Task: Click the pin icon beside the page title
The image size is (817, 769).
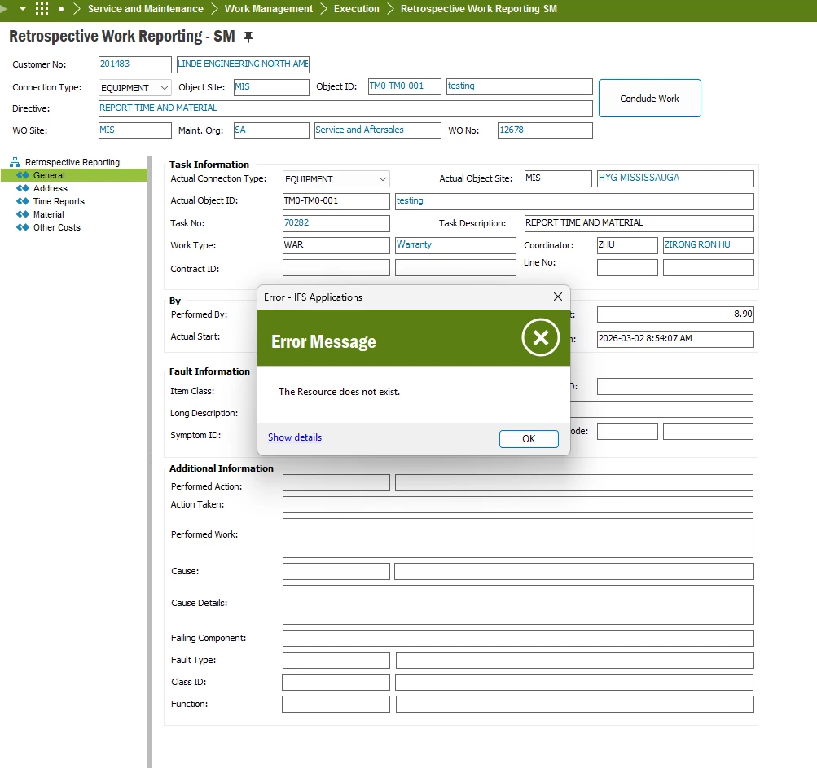Action: tap(249, 37)
